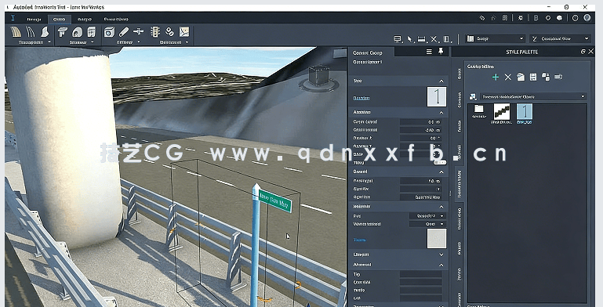Open the second dropdown directly above the texture swatch
Screen dimensions: 603x307
pyautogui.click(x=427, y=224)
